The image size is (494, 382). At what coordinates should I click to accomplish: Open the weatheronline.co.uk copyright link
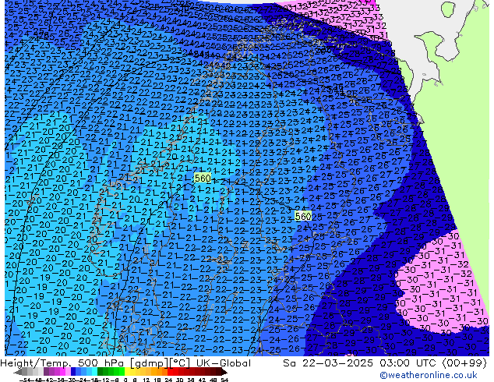pyautogui.click(x=429, y=375)
